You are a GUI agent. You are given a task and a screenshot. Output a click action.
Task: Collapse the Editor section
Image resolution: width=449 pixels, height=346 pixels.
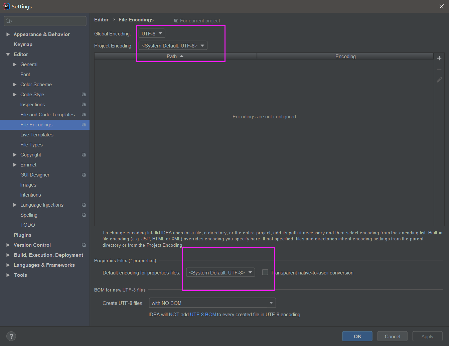8,54
